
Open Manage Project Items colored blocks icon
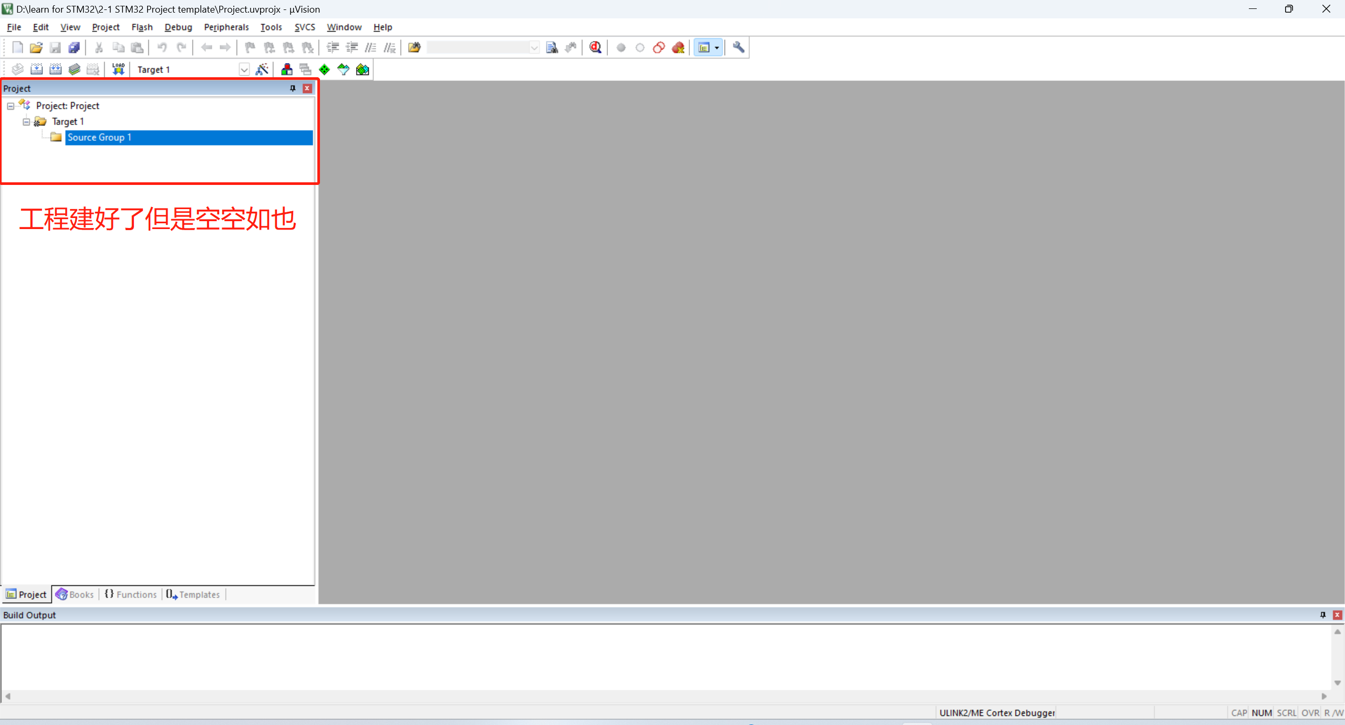(x=286, y=69)
